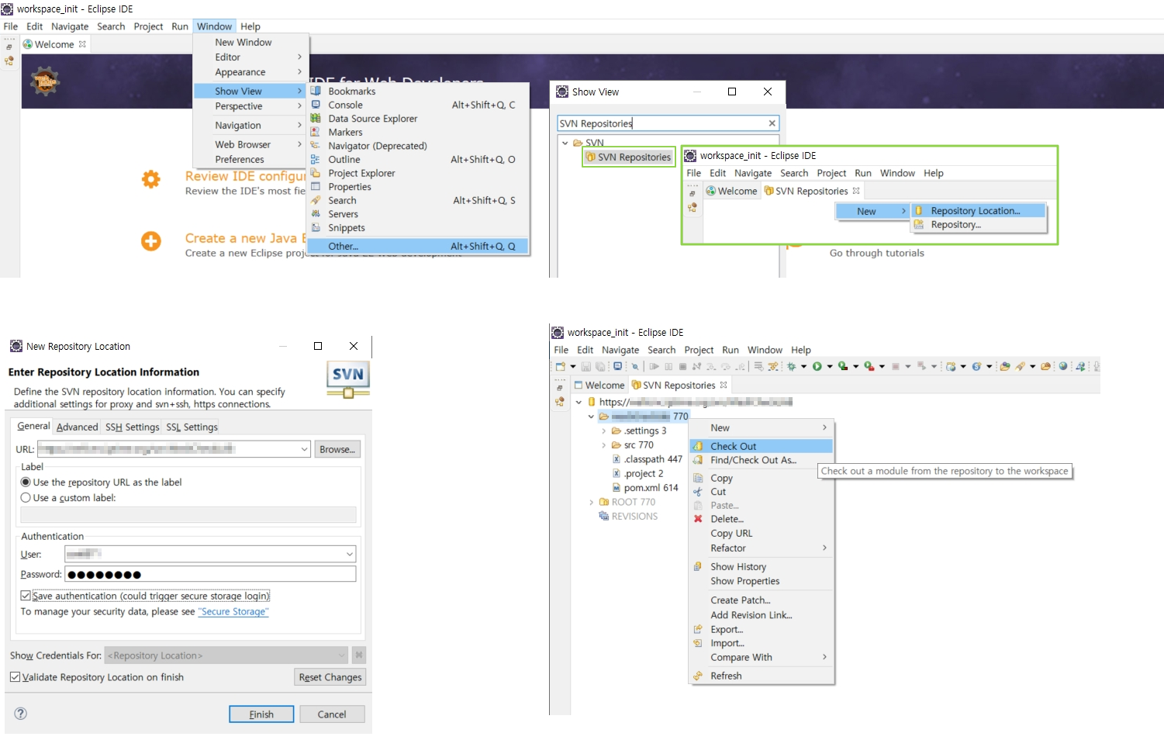
Task: Toggle Validate Repository Location on finish checkbox
Action: 16,677
